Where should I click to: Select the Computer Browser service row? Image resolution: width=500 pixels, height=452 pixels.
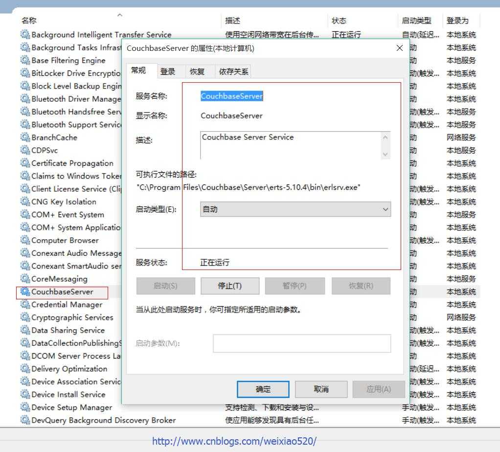(70, 240)
